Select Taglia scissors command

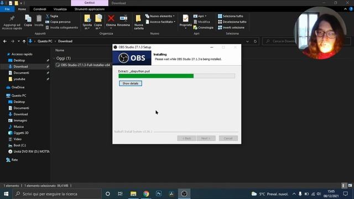point(52,16)
